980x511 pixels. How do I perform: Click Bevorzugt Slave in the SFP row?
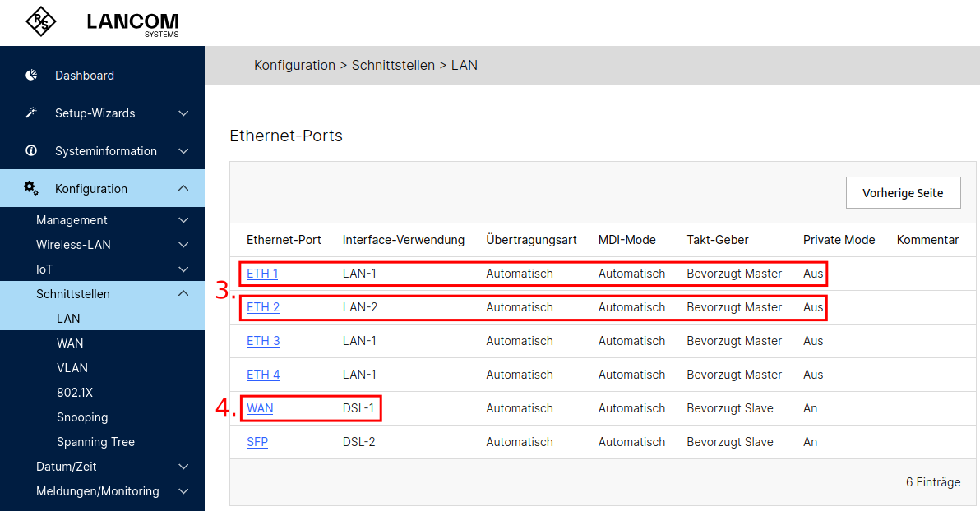[x=730, y=442]
